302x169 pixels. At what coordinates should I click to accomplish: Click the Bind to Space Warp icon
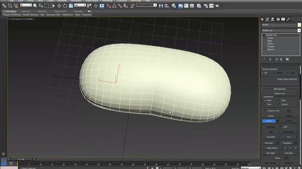point(16,6)
